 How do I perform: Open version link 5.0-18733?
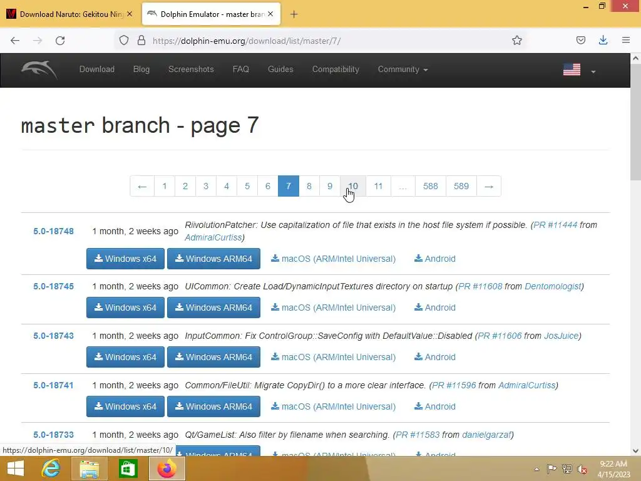tap(54, 435)
